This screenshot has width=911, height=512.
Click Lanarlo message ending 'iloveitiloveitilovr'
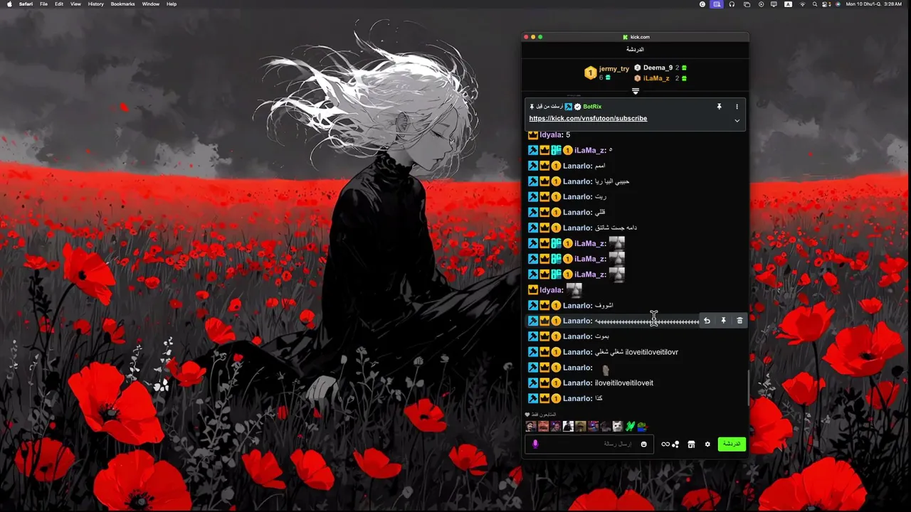(636, 352)
